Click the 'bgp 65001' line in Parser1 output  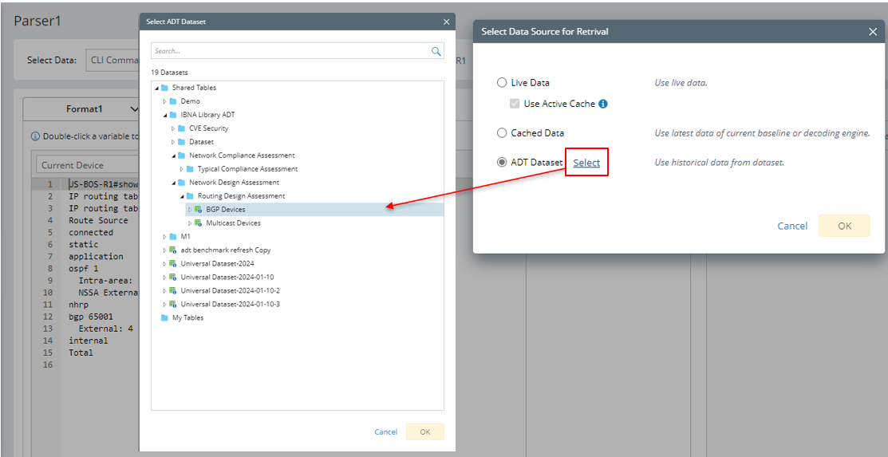[90, 317]
